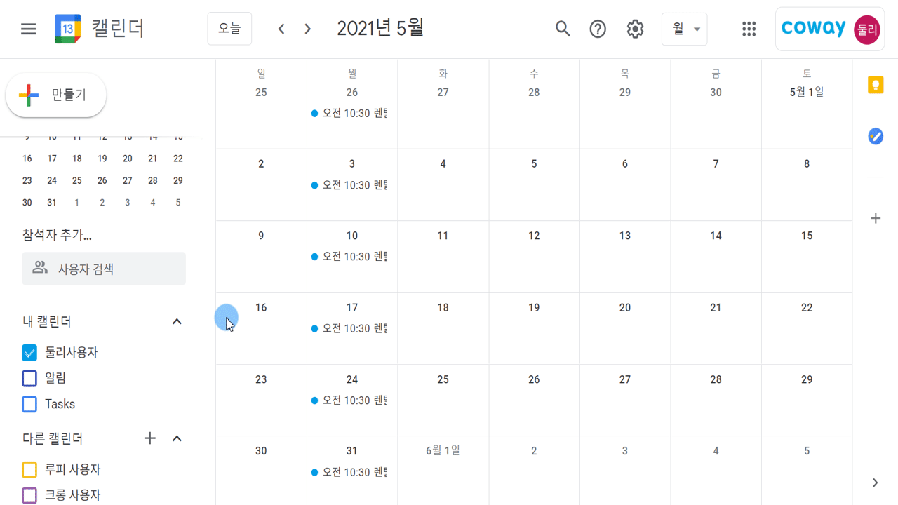
Task: Collapse the 다른 캘린더 section
Action: click(177, 438)
